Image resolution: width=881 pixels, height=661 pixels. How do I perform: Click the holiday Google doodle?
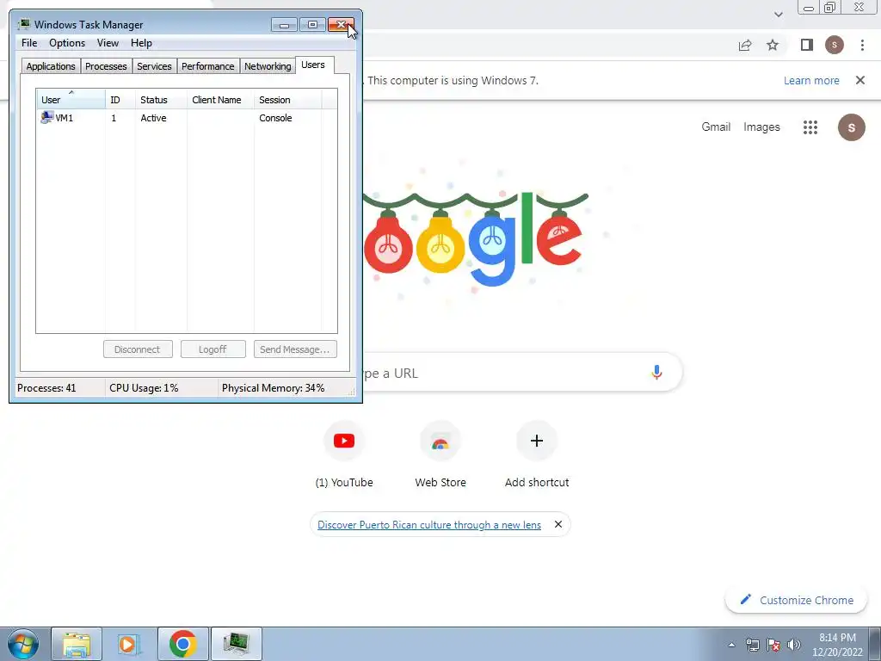[x=475, y=239]
